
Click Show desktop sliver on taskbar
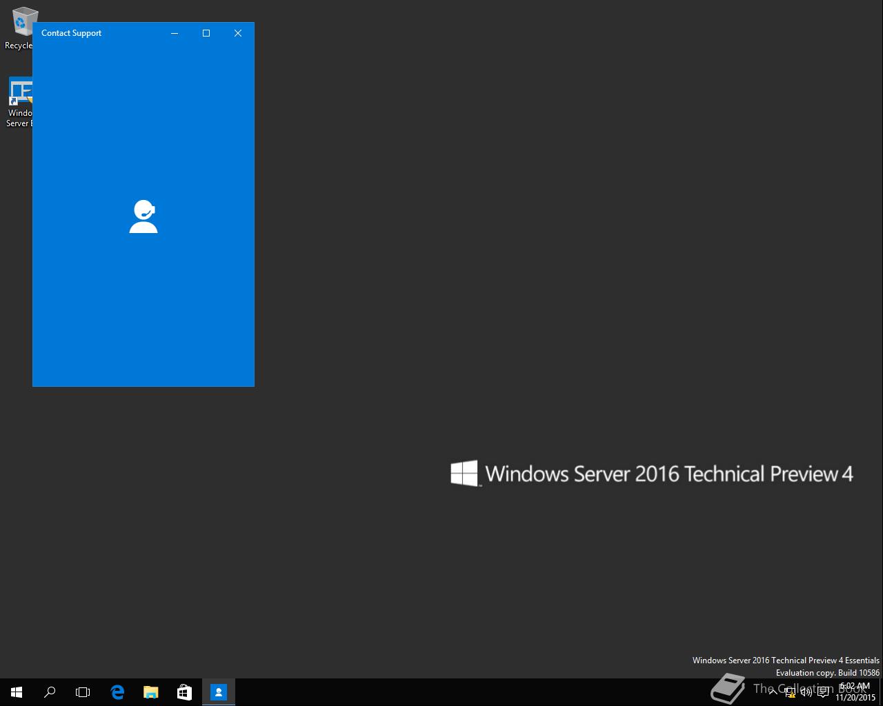[881, 692]
